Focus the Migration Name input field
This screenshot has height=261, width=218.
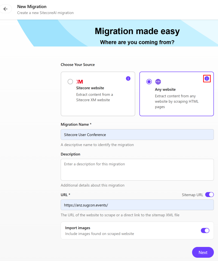(137, 135)
